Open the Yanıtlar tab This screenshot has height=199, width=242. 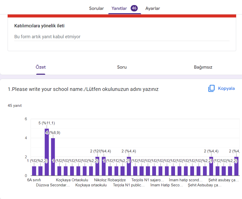(x=119, y=8)
